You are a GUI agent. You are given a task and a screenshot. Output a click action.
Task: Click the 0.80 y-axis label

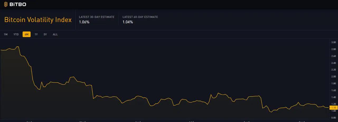334,118
